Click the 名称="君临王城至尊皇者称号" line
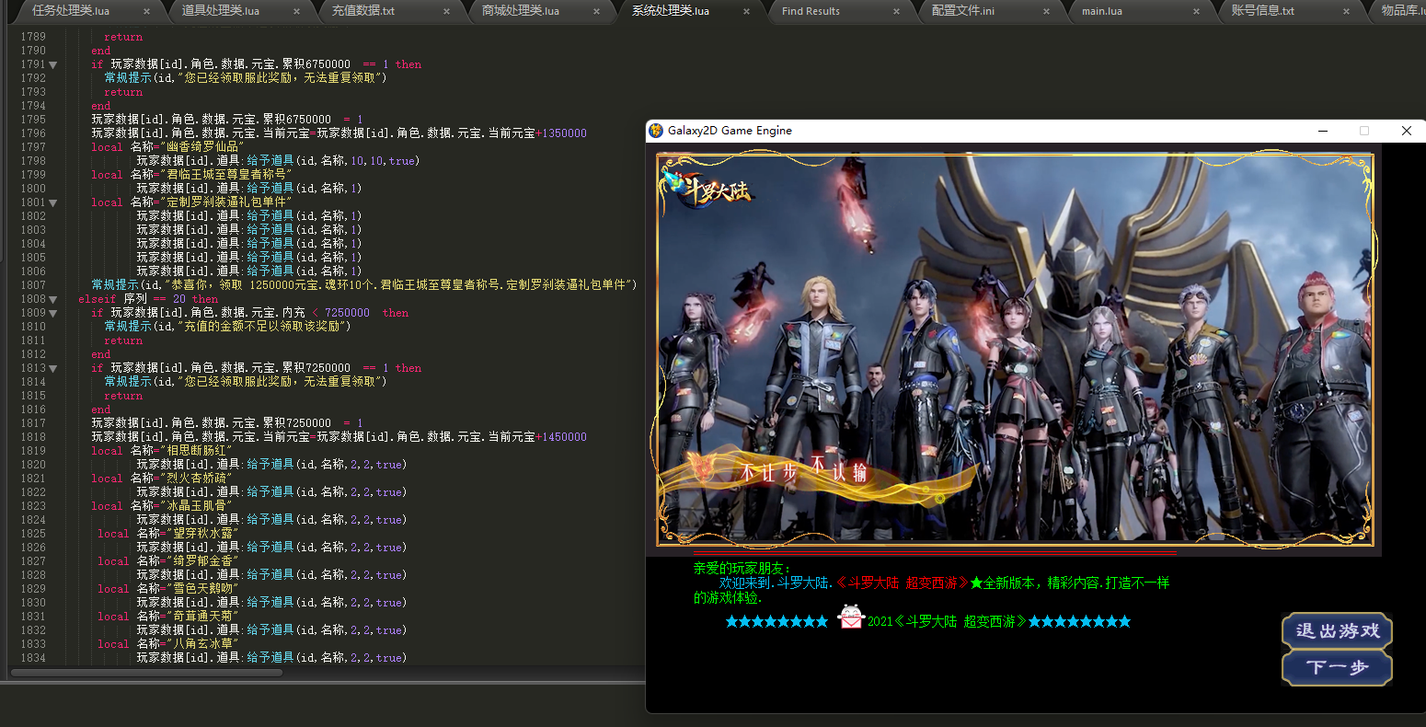 click(x=191, y=175)
